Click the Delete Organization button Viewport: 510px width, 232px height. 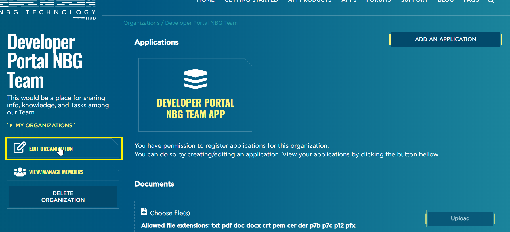(63, 197)
